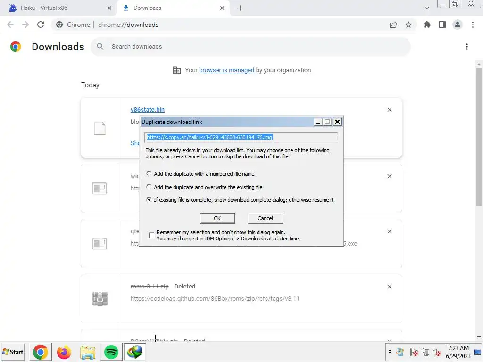Screen dimensions: 483x362
Task: Open the Downloads page more-actions menu
Action: (467, 47)
